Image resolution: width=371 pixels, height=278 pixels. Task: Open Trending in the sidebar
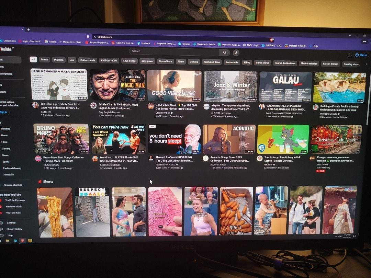pos(5,129)
